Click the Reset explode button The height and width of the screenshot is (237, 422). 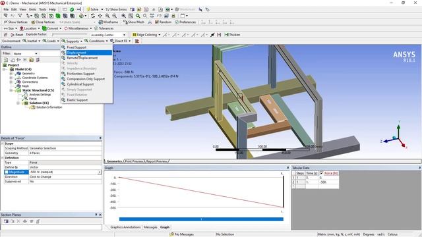click(x=16, y=35)
